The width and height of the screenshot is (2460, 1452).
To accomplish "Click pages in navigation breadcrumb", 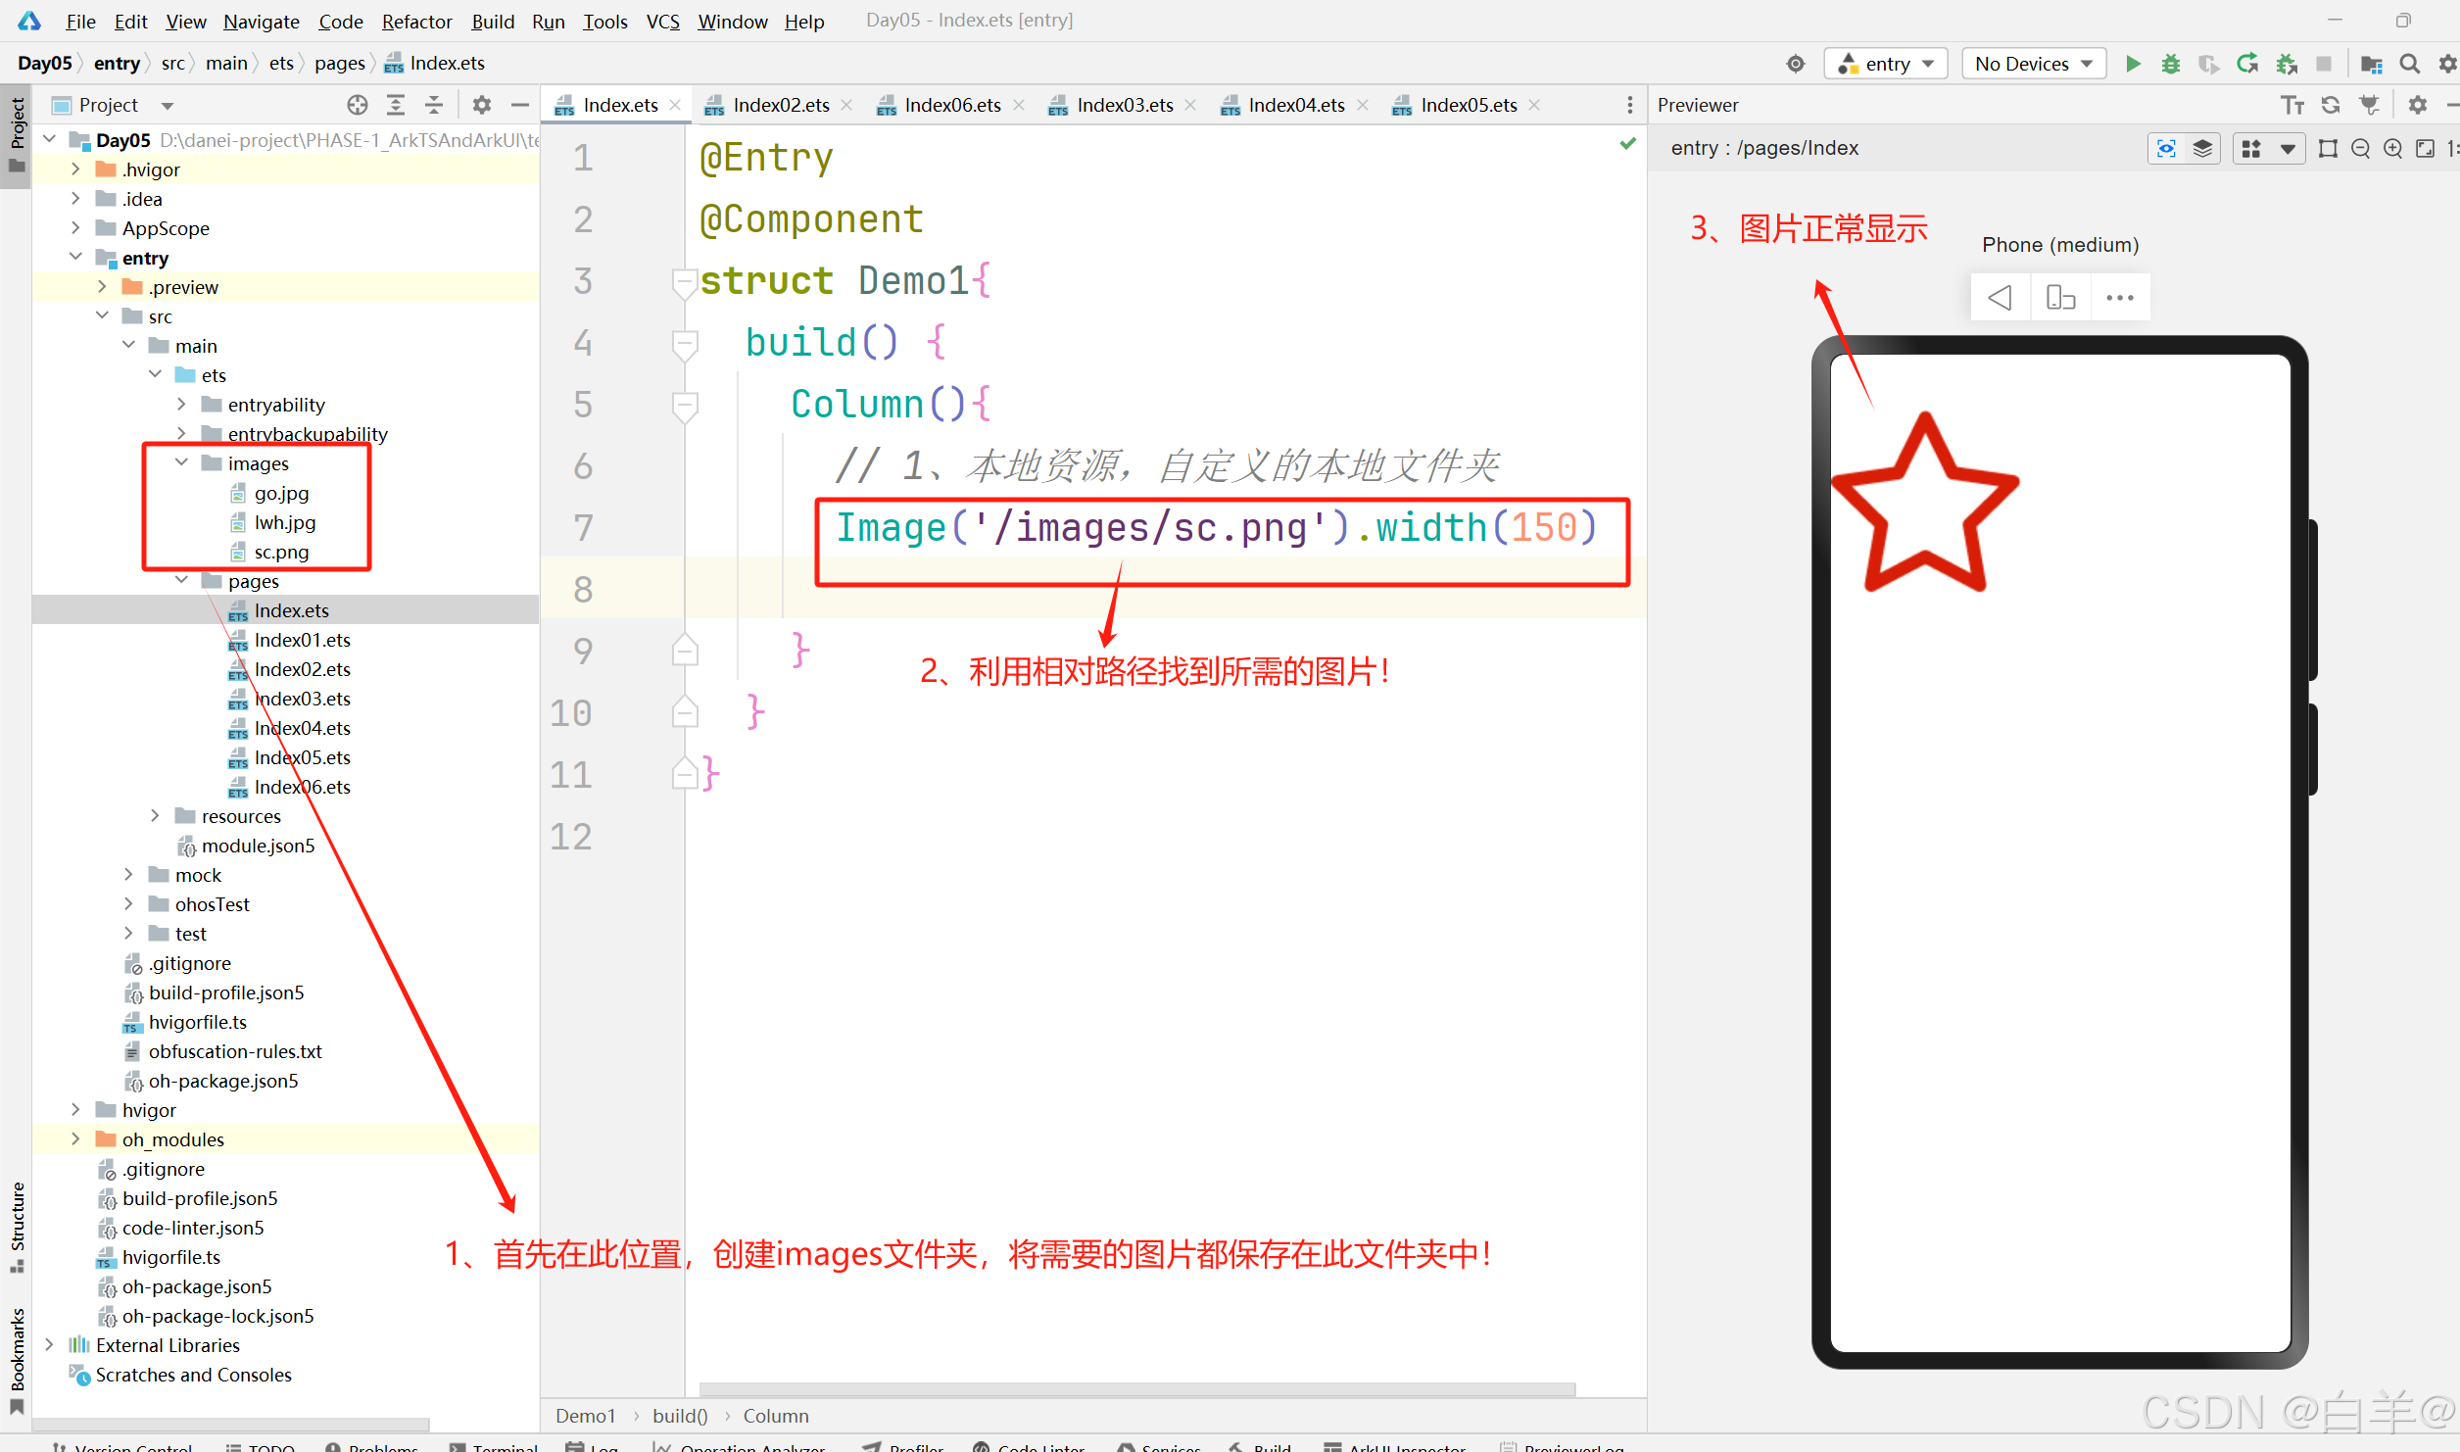I will pyautogui.click(x=339, y=64).
